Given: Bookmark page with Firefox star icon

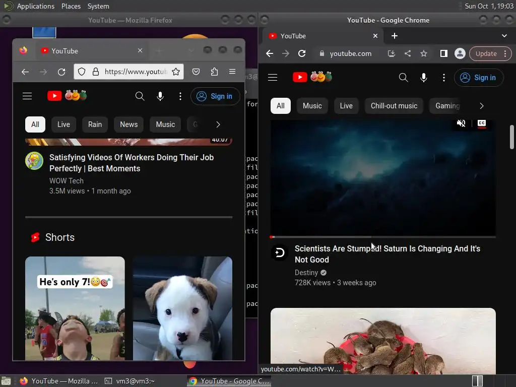Looking at the screenshot, I should pos(176,72).
